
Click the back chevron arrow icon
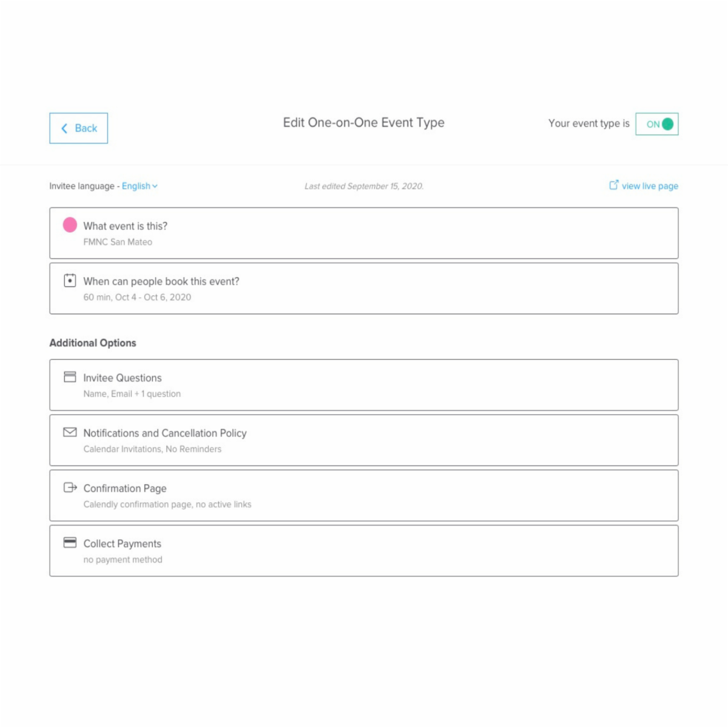click(64, 128)
